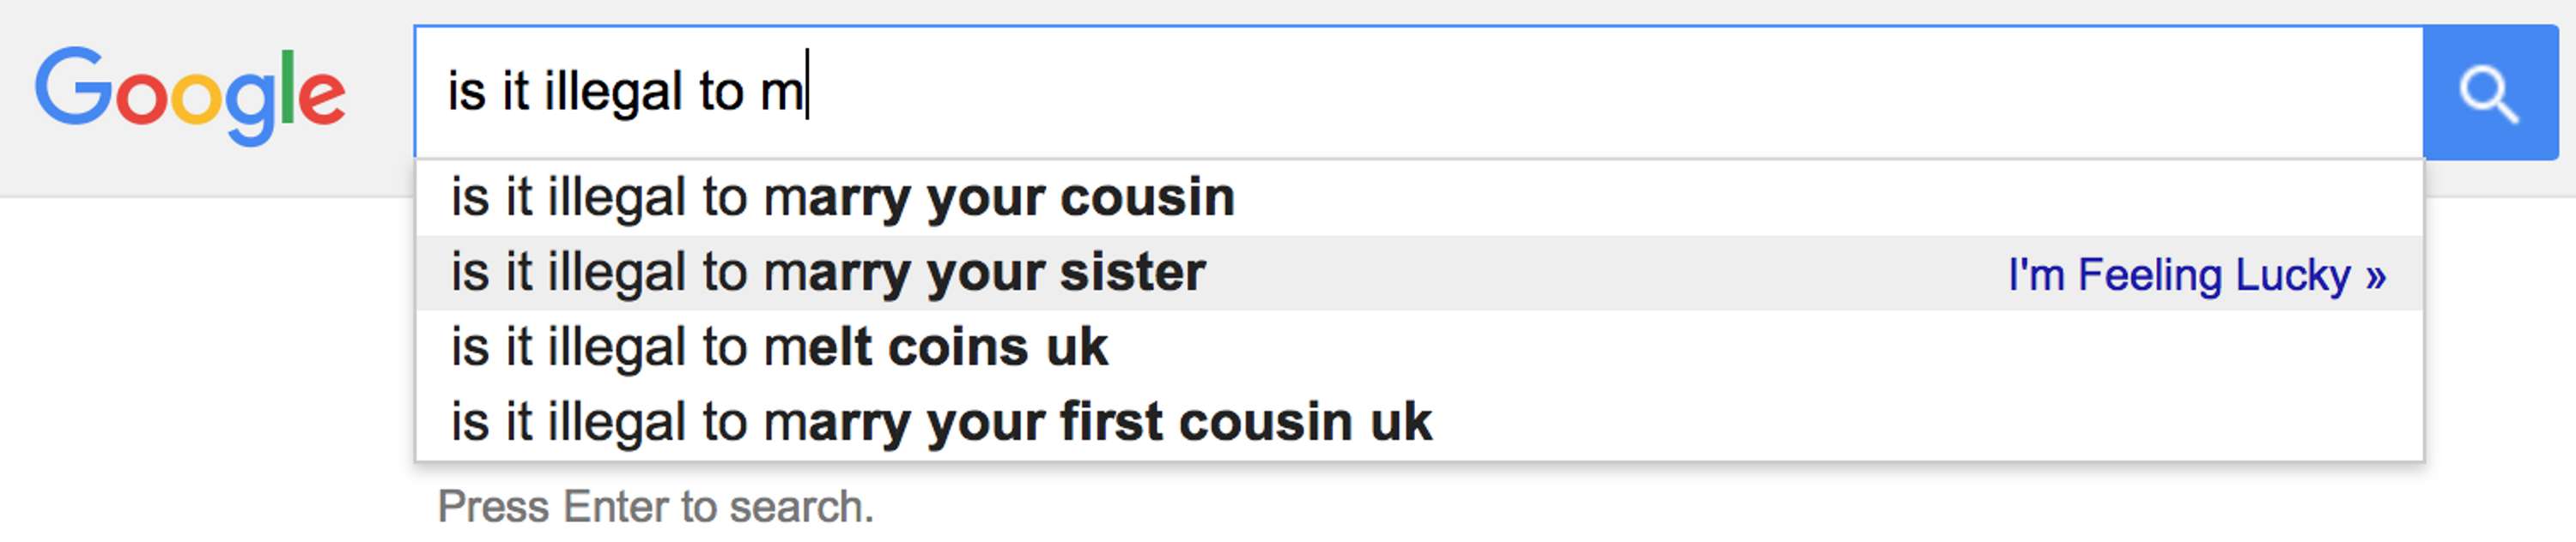Click bold "coins uk" text in third suggestion
The width and height of the screenshot is (2576, 542).
998,347
